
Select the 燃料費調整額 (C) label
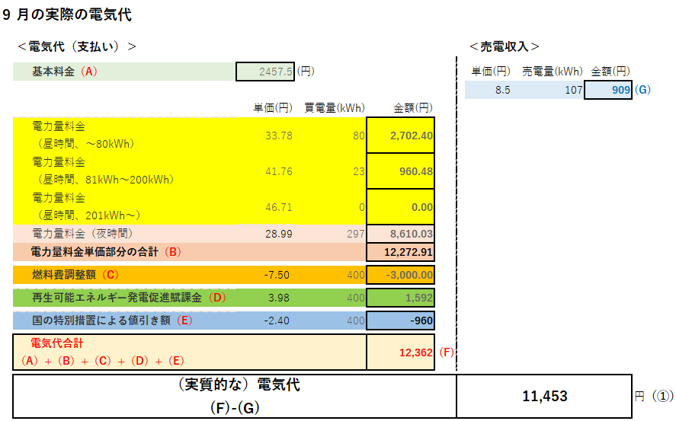pos(75,275)
